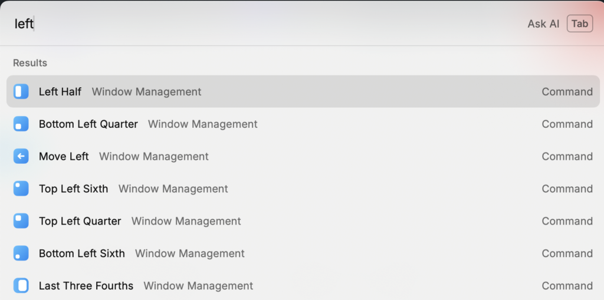Choose the Bottom Left Sixth command
Viewport: 604px width, 300px height.
[x=82, y=253]
